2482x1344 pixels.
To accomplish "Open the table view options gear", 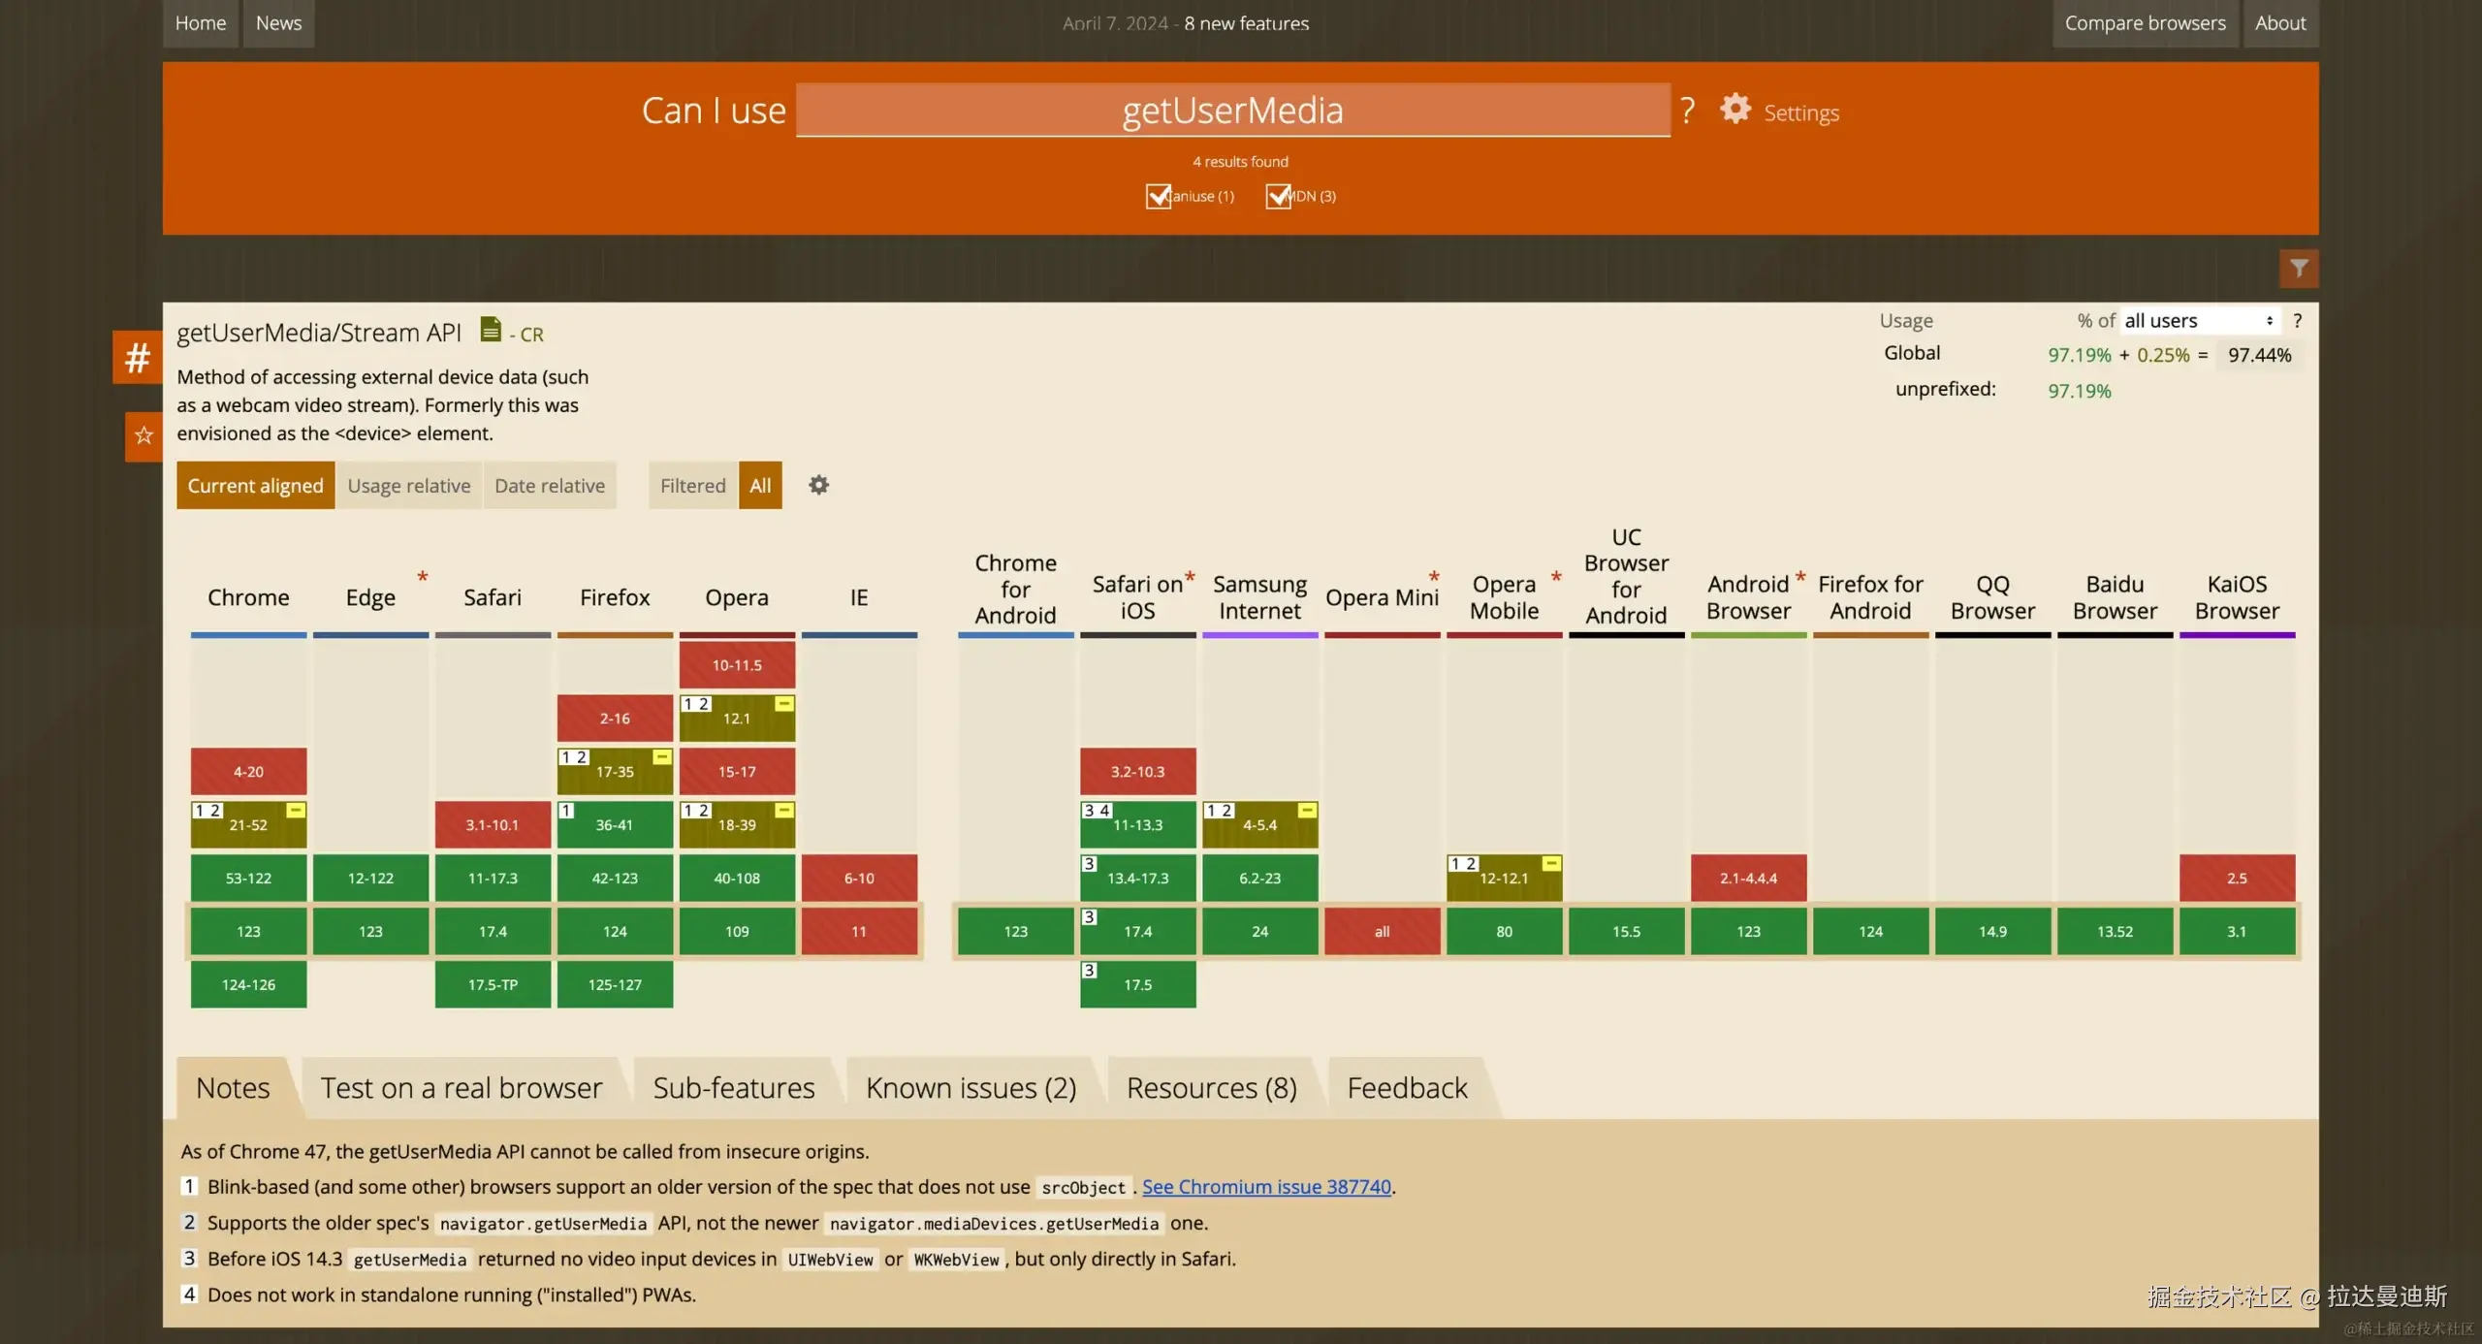I will [818, 485].
